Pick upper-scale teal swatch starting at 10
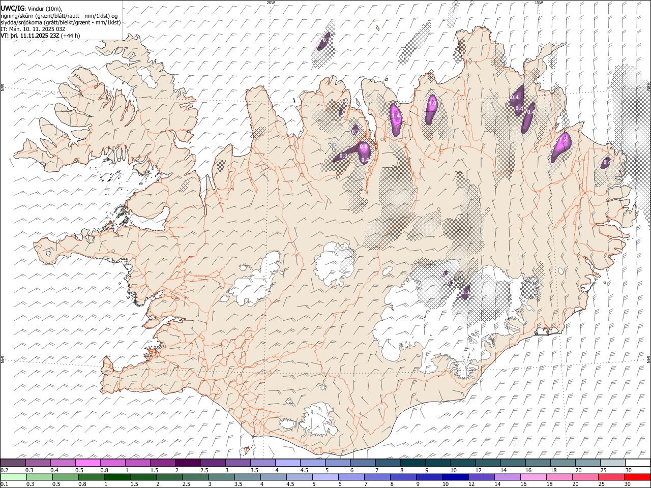The height and width of the screenshot is (488, 651). (463, 463)
